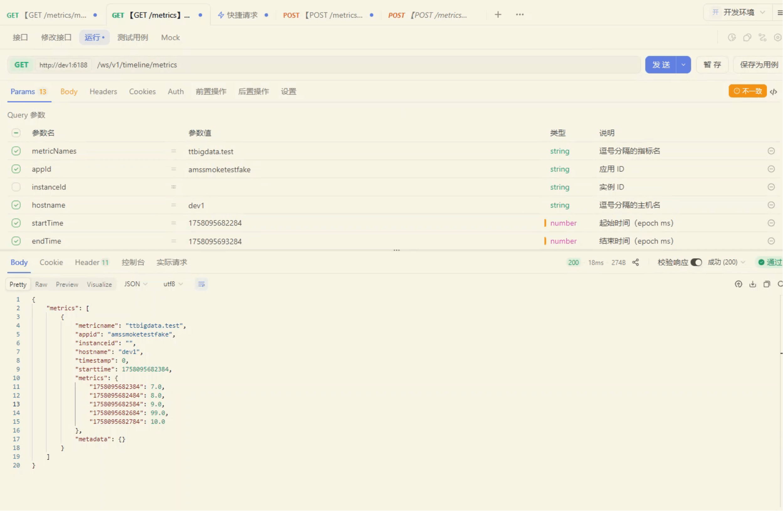The height and width of the screenshot is (511, 783).
Task: Select the GET method dropdown
Action: click(x=21, y=65)
